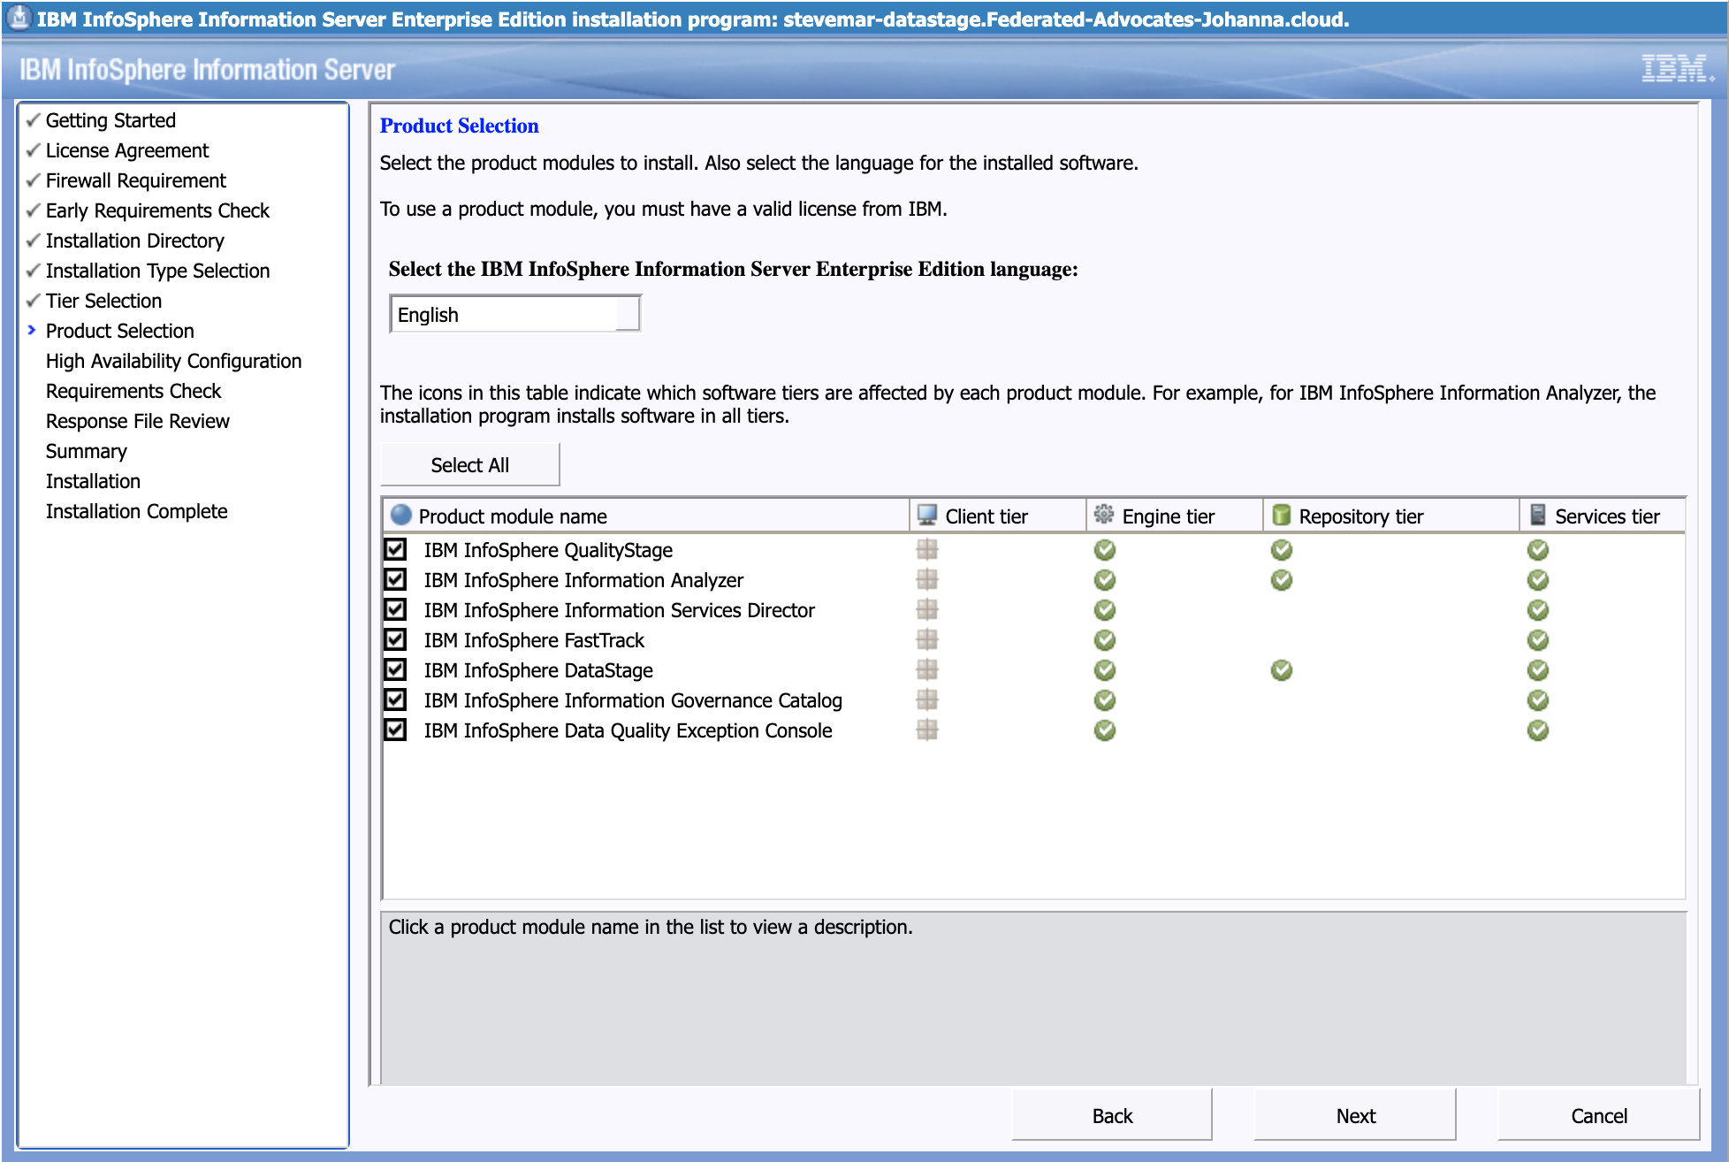Click DataStage client tier grid icon
Image resolution: width=1729 pixels, height=1162 pixels.
(x=927, y=669)
